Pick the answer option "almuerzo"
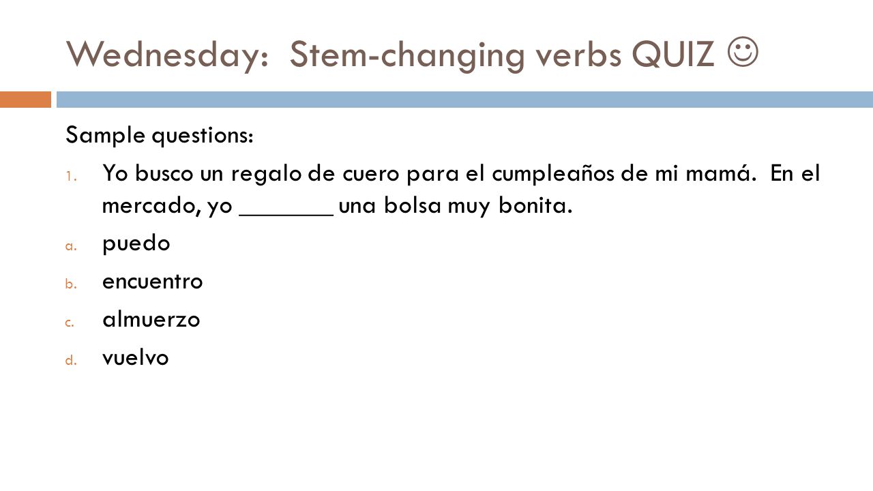The image size is (873, 491). (151, 320)
